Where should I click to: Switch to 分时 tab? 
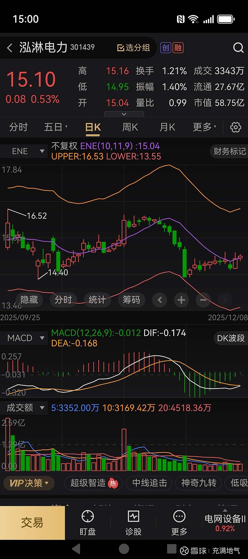tap(19, 127)
